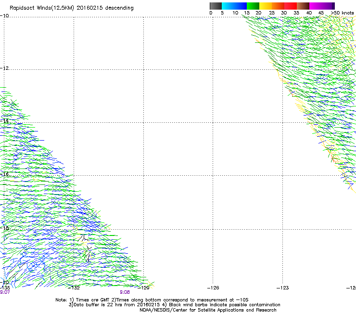This screenshot has height=313, width=356.
Task: Click the '-20' latitude axis label
Action: point(4,282)
